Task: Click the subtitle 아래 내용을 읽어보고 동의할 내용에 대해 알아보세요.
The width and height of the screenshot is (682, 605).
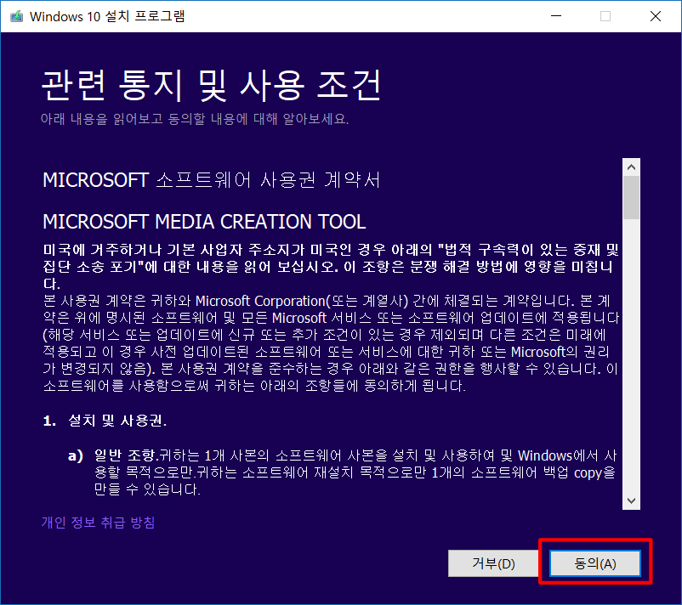Action: (x=195, y=119)
